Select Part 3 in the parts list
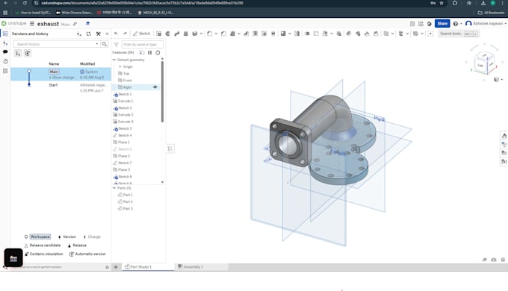Viewport: 508px width, 291px height. (x=126, y=208)
